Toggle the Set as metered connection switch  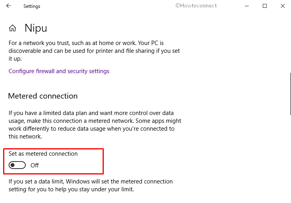tap(17, 165)
